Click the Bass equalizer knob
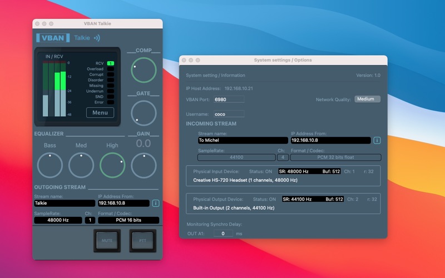Image resolution: width=445 pixels, height=278 pixels. pyautogui.click(x=50, y=165)
